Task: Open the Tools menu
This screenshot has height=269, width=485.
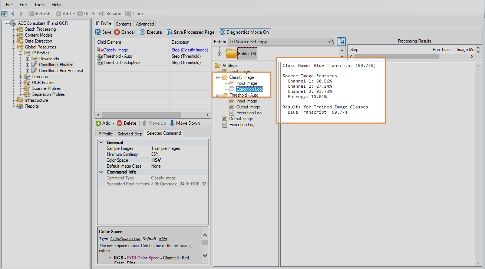Action: [x=39, y=5]
